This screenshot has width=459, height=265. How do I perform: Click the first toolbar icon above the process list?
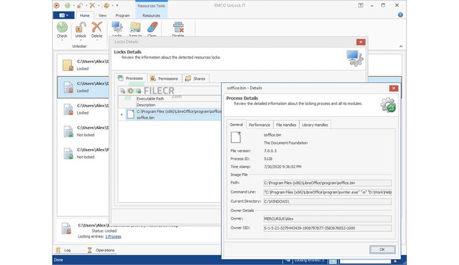tap(122, 91)
